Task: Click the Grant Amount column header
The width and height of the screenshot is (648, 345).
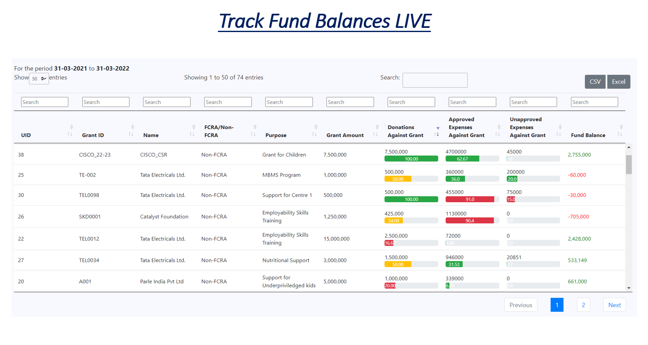Action: coord(345,135)
